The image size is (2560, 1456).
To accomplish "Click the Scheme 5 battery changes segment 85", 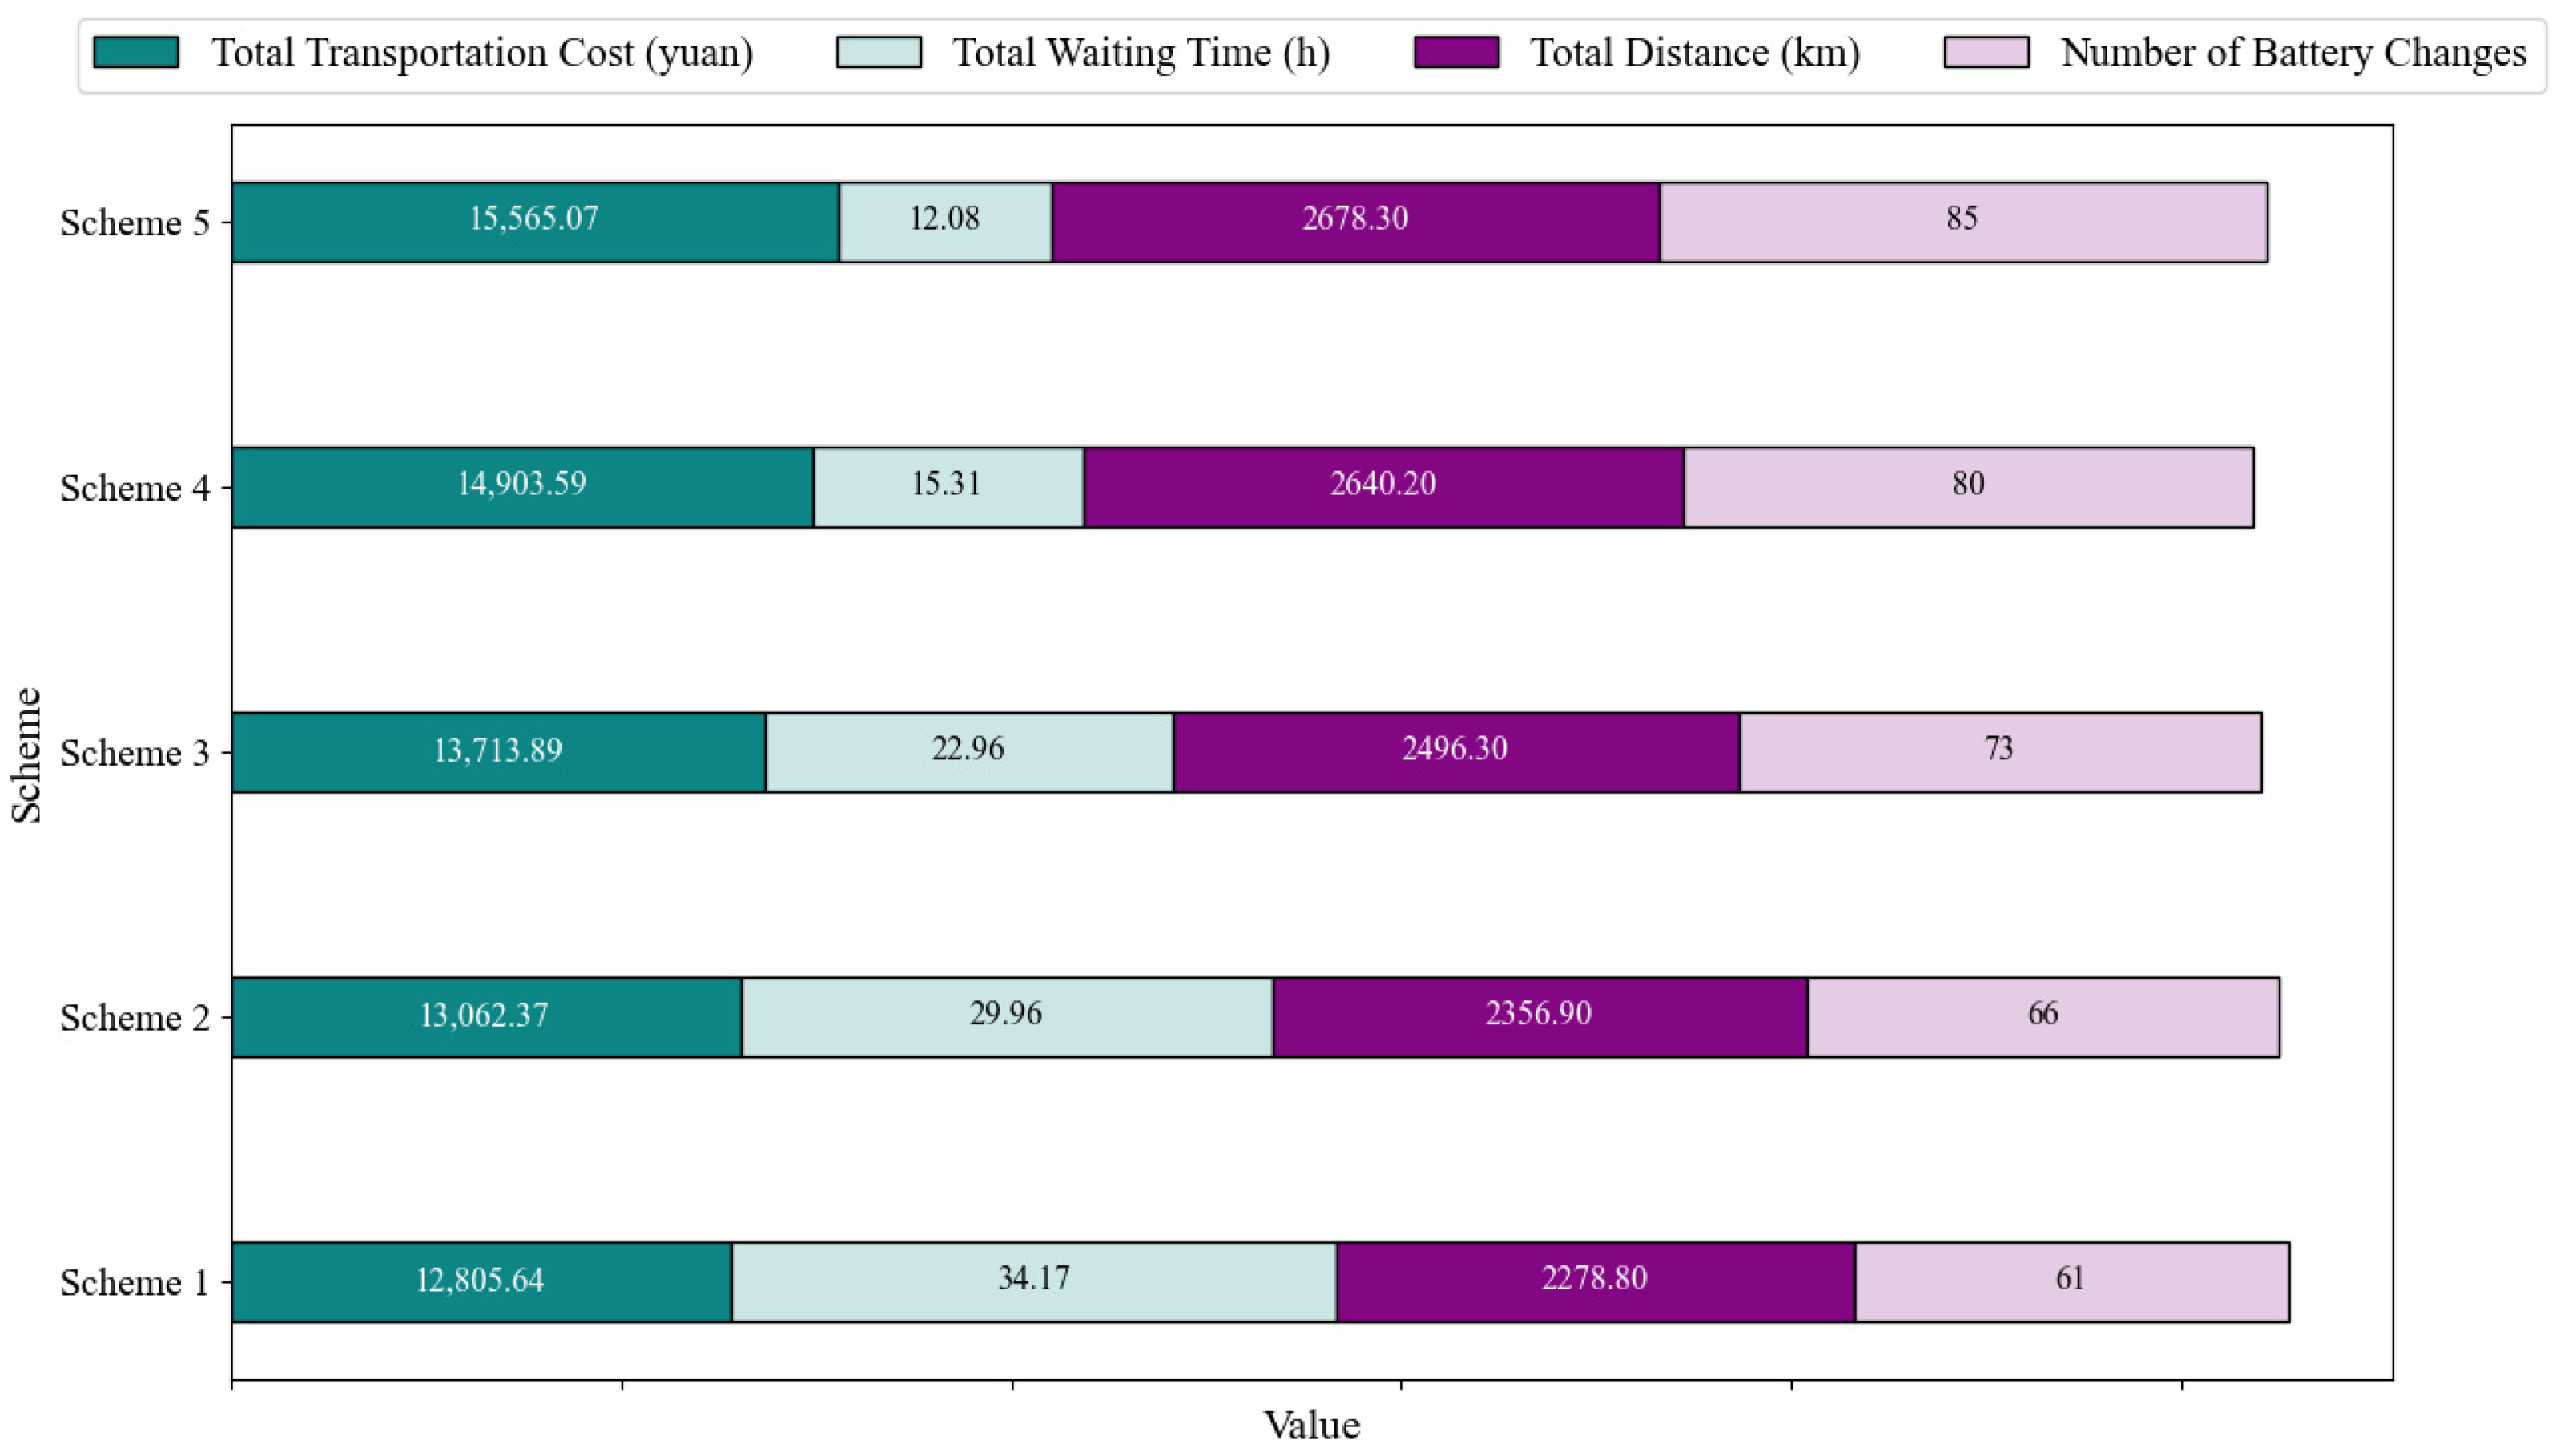I will click(1963, 222).
